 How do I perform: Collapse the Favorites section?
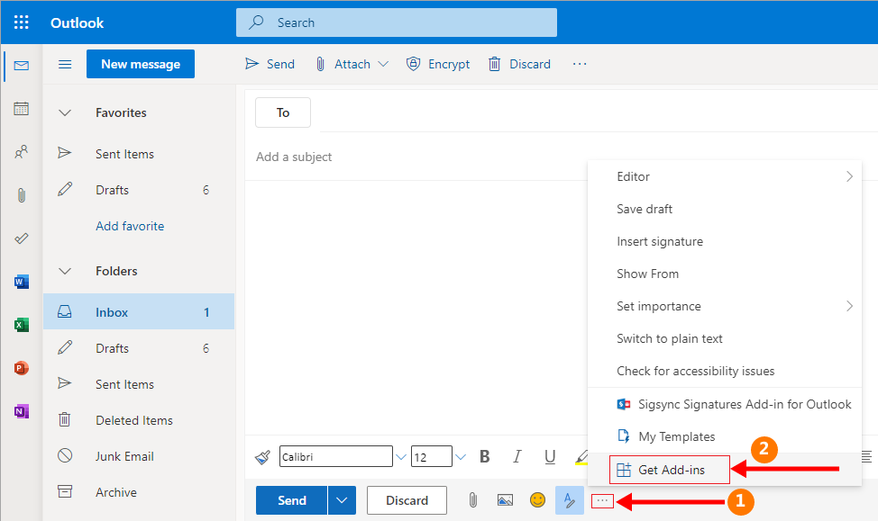click(x=65, y=113)
